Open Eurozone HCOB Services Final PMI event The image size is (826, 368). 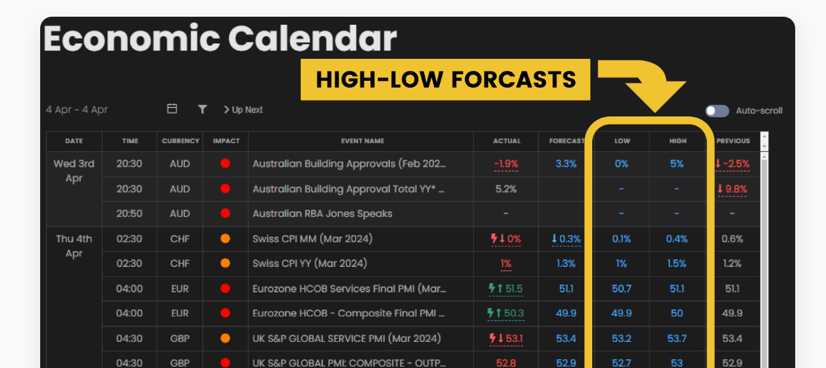pos(348,289)
